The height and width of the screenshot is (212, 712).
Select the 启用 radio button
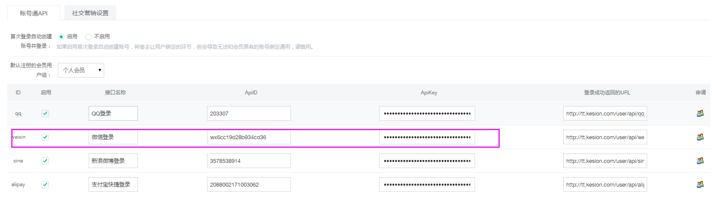tap(61, 37)
